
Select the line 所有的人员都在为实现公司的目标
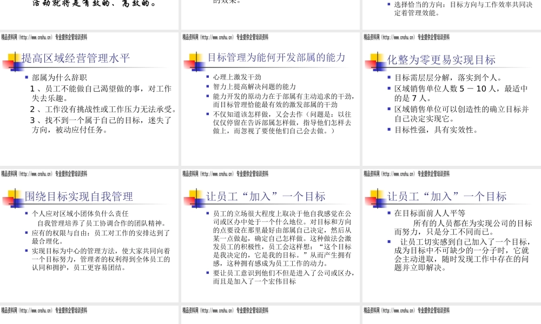[464, 227]
